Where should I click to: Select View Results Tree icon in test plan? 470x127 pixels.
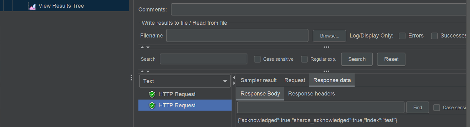[32, 6]
